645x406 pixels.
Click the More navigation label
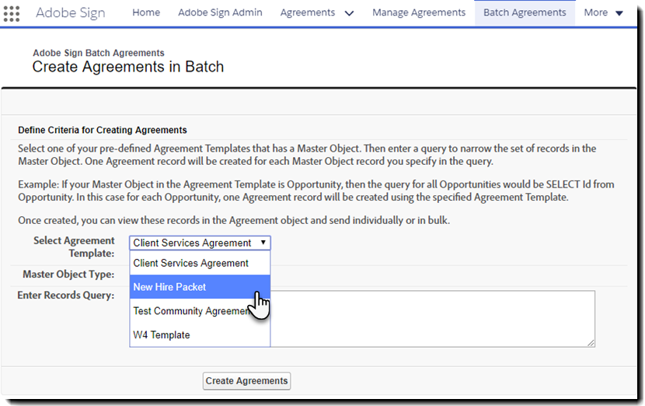(x=596, y=12)
